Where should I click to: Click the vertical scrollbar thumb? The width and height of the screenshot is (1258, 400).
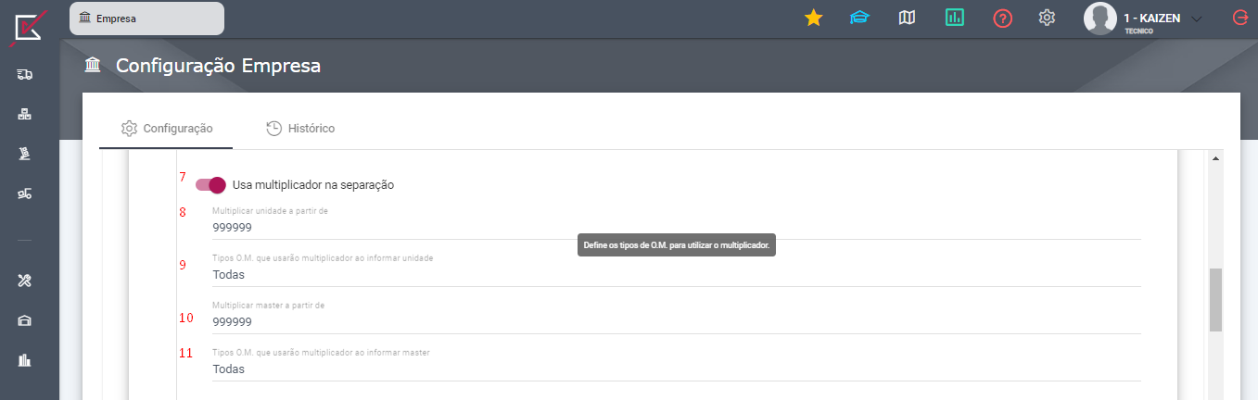click(x=1215, y=300)
